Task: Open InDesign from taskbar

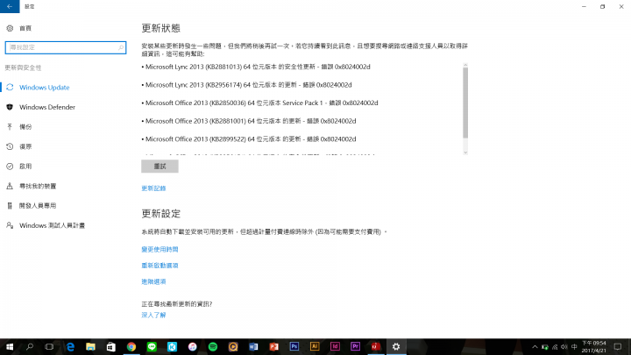Action: click(x=335, y=346)
